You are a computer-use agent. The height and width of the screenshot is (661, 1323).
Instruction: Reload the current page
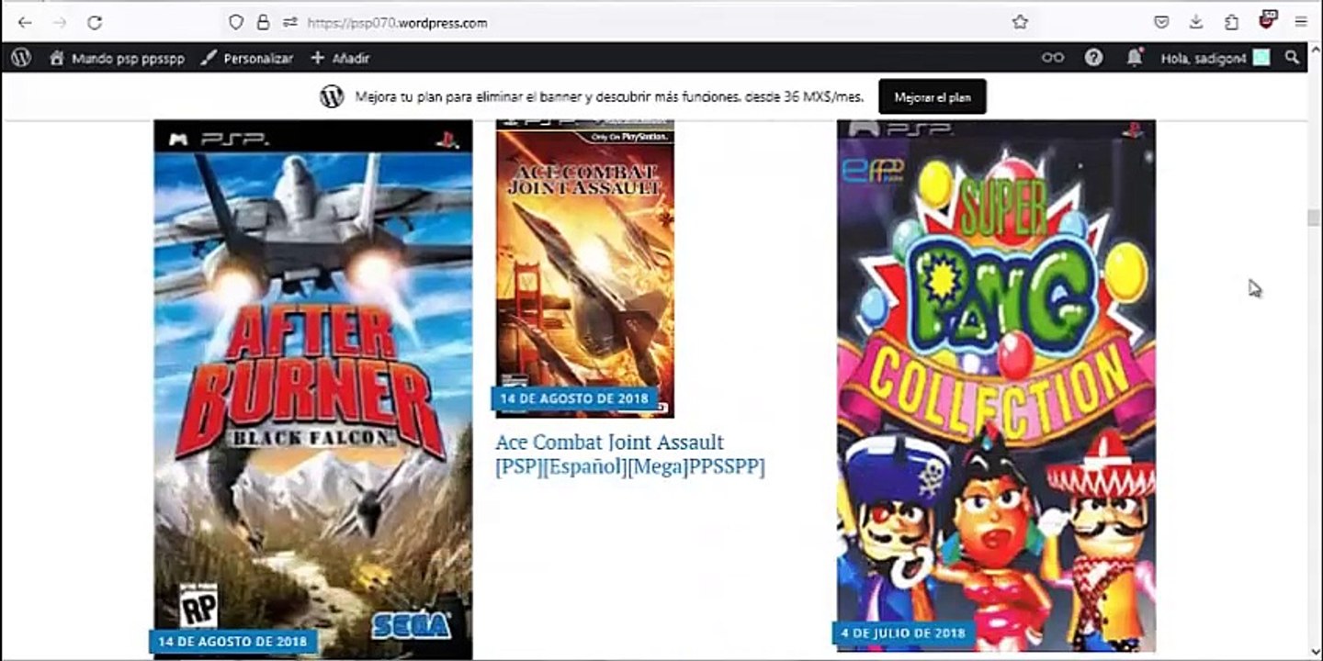pos(95,23)
